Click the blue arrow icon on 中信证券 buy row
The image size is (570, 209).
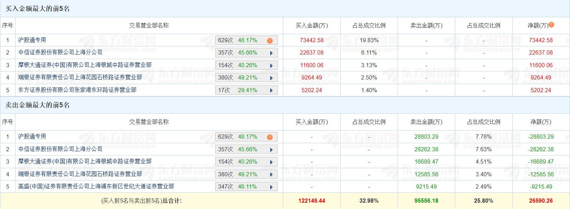tap(271, 52)
